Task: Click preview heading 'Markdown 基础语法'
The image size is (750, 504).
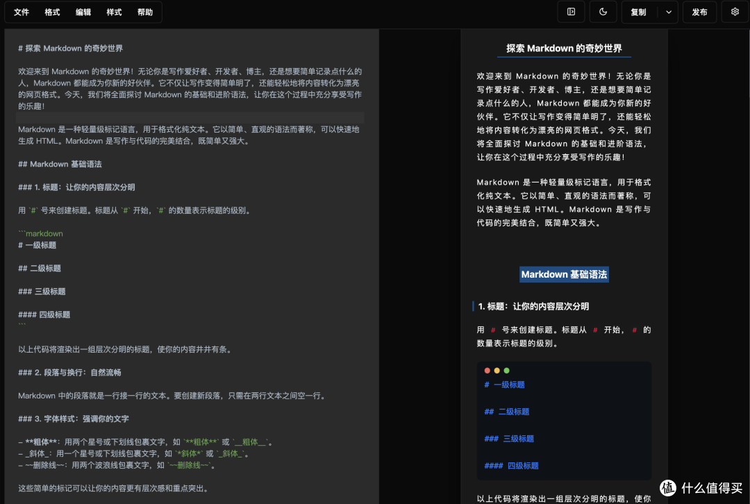Action: tap(564, 274)
